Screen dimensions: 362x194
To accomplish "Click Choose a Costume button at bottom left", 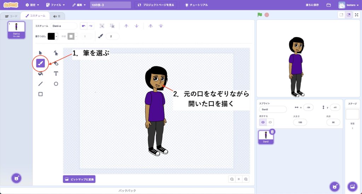I will point(16,178).
